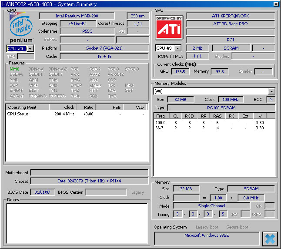The height and width of the screenshot is (249, 281).
Task: Click the BIOS Date 01/01/97 field
Action: tap(43, 192)
